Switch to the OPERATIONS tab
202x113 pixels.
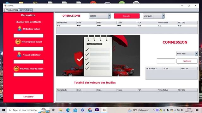point(26,10)
